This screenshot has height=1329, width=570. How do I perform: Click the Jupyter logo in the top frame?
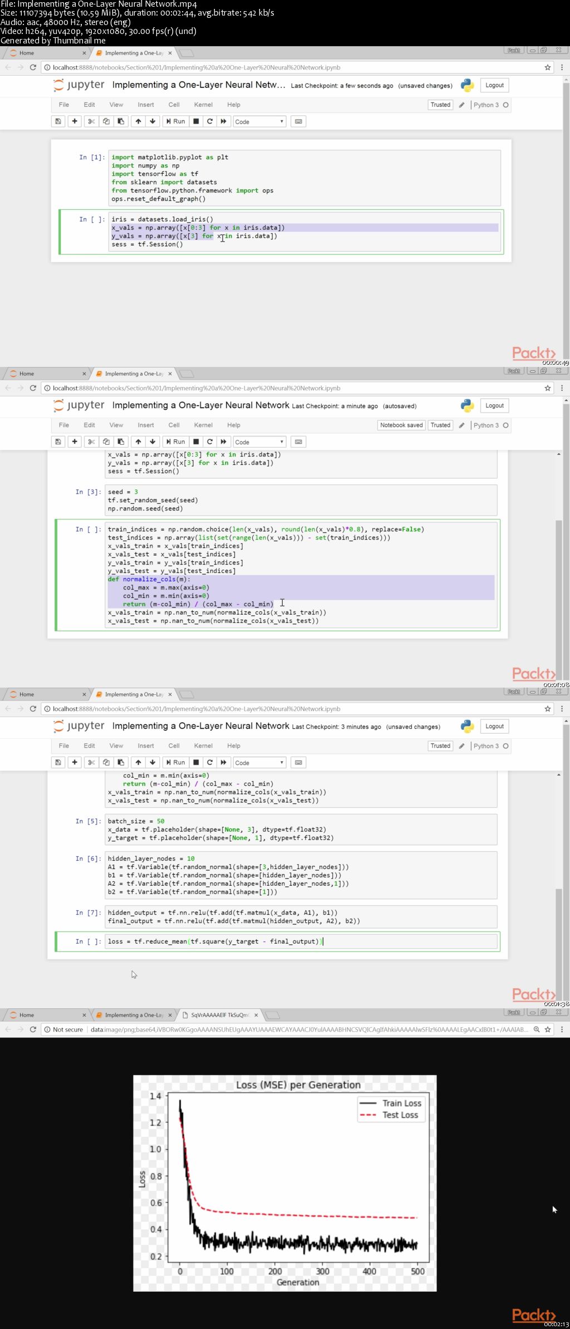(x=79, y=85)
